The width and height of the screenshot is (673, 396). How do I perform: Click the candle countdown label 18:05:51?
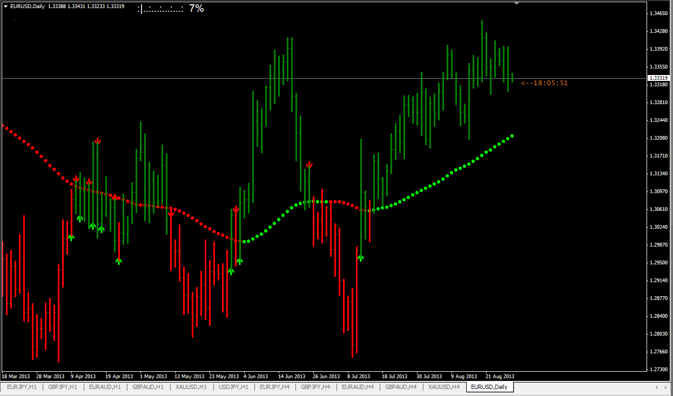pos(544,83)
